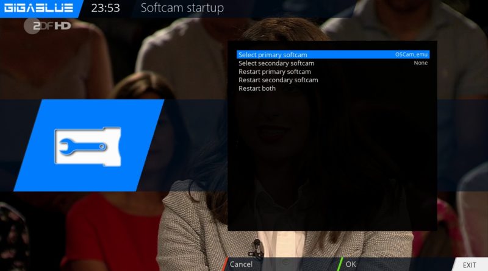Viewport: 488px width, 271px height.
Task: Click the 'Softcam startup' title
Action: coord(182,8)
